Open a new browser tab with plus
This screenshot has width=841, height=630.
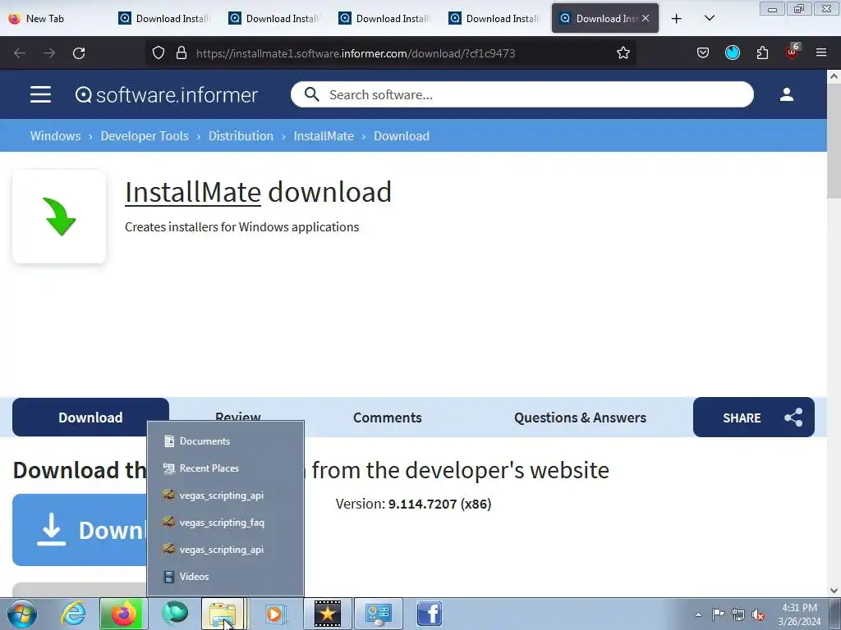point(677,19)
